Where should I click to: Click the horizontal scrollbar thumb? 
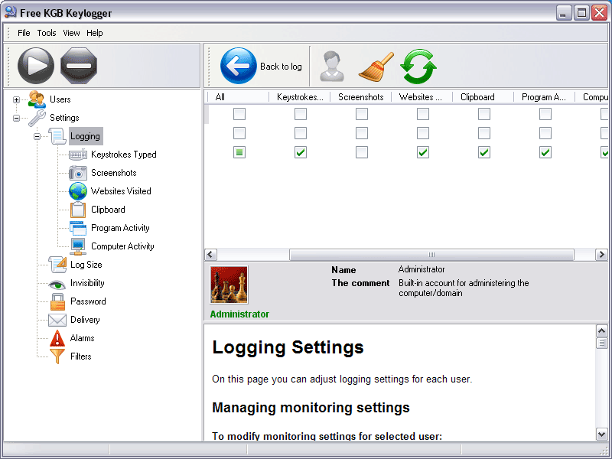431,255
